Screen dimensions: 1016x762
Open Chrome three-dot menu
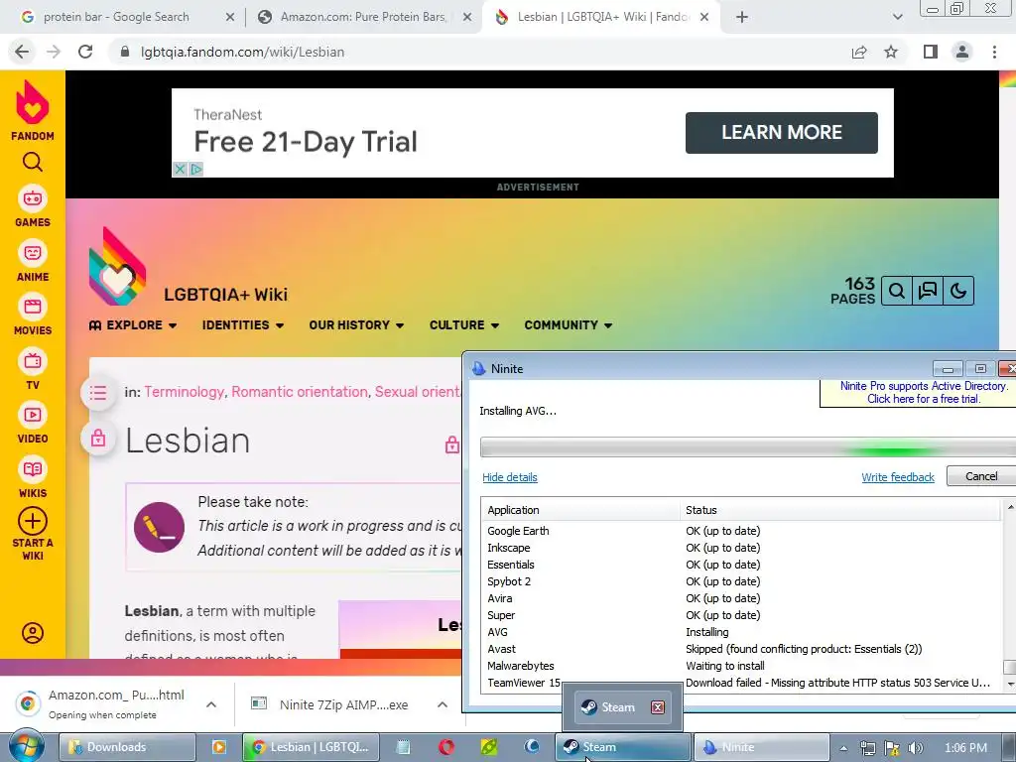tap(994, 52)
